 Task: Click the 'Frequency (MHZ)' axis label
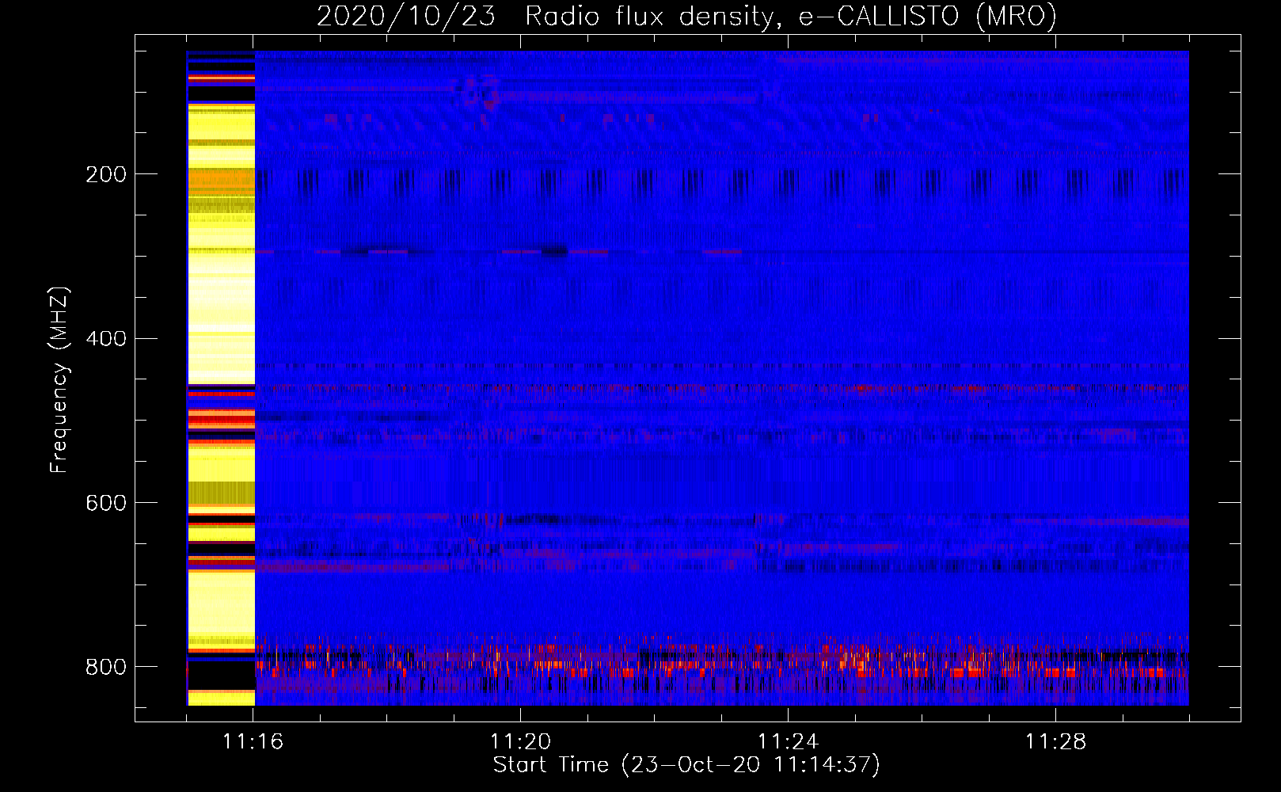59,379
